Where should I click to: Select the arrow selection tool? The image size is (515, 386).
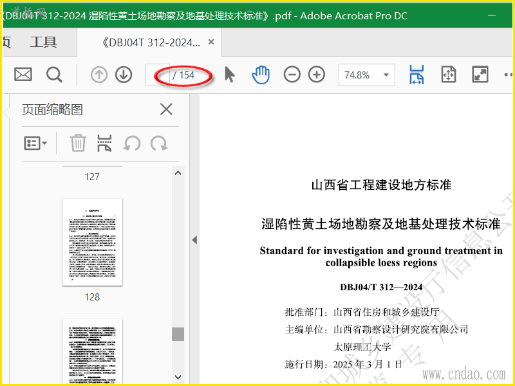tap(230, 75)
